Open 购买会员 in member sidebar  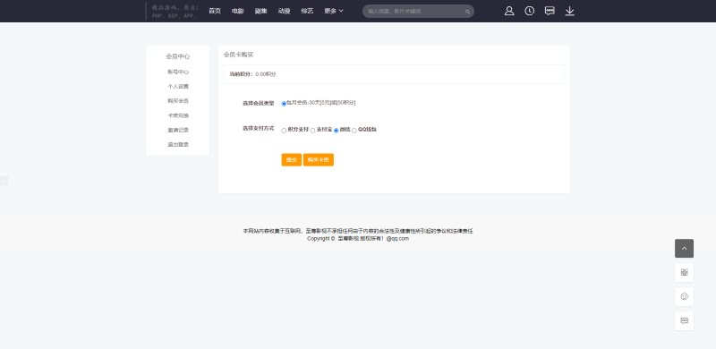(177, 101)
